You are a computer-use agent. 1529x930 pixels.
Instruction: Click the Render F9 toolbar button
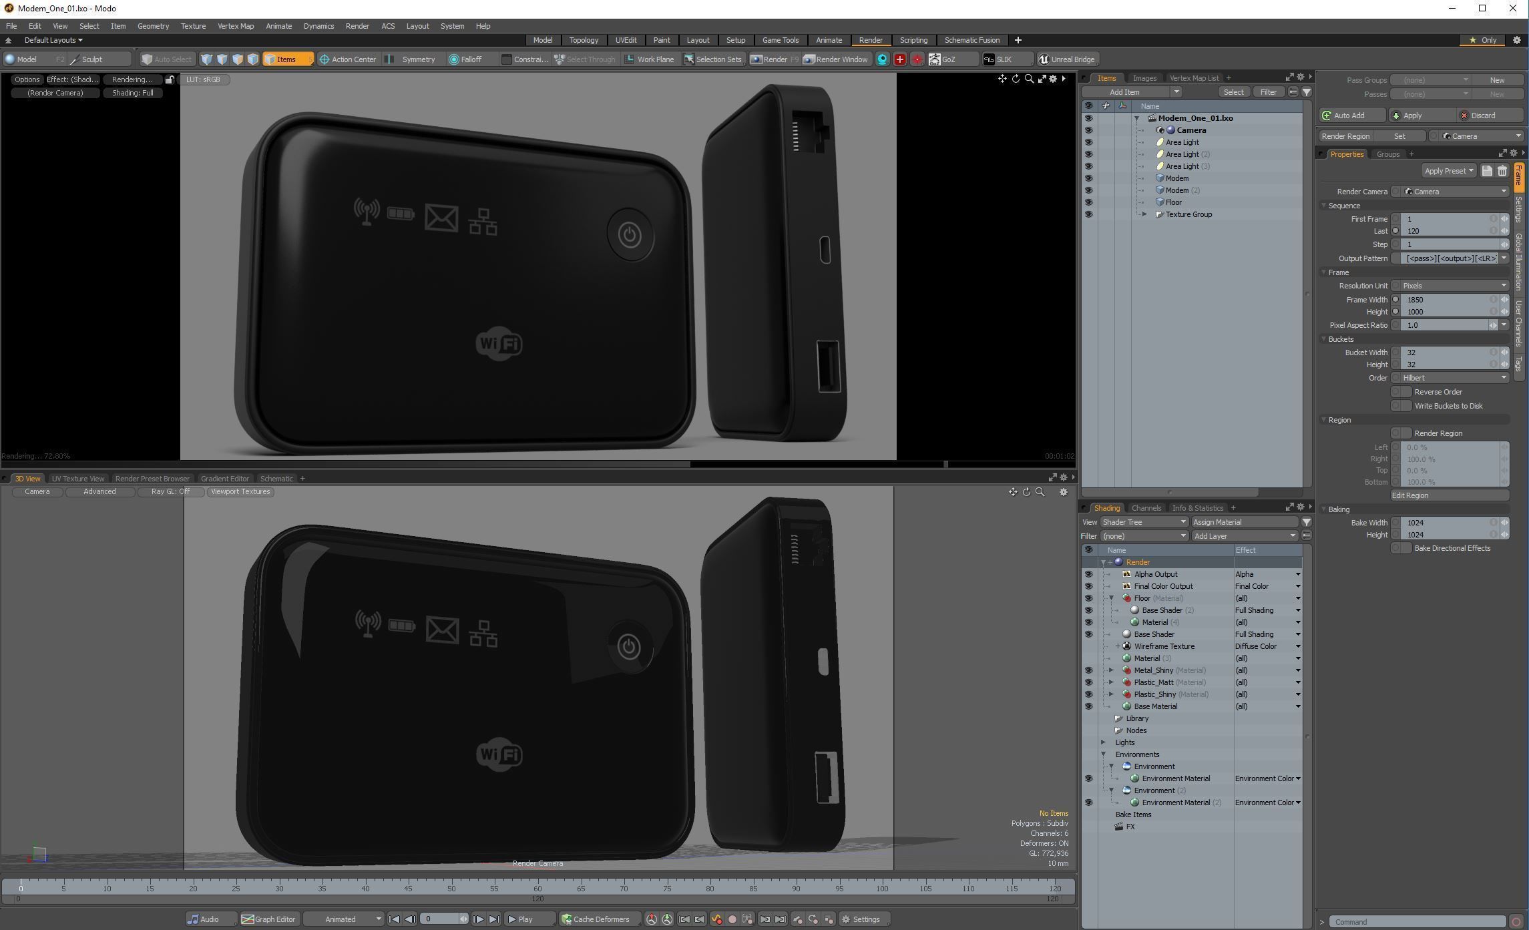pyautogui.click(x=775, y=59)
